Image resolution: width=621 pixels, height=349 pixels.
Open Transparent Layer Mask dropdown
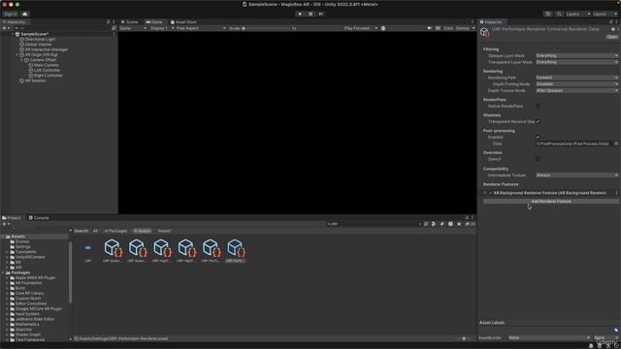click(576, 62)
